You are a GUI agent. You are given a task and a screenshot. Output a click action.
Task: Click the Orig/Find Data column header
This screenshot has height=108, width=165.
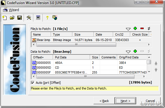click(132, 57)
